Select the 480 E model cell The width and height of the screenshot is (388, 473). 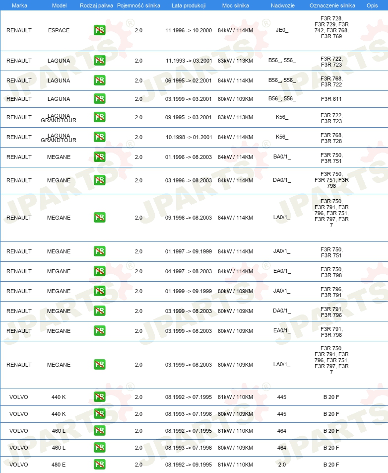59,465
